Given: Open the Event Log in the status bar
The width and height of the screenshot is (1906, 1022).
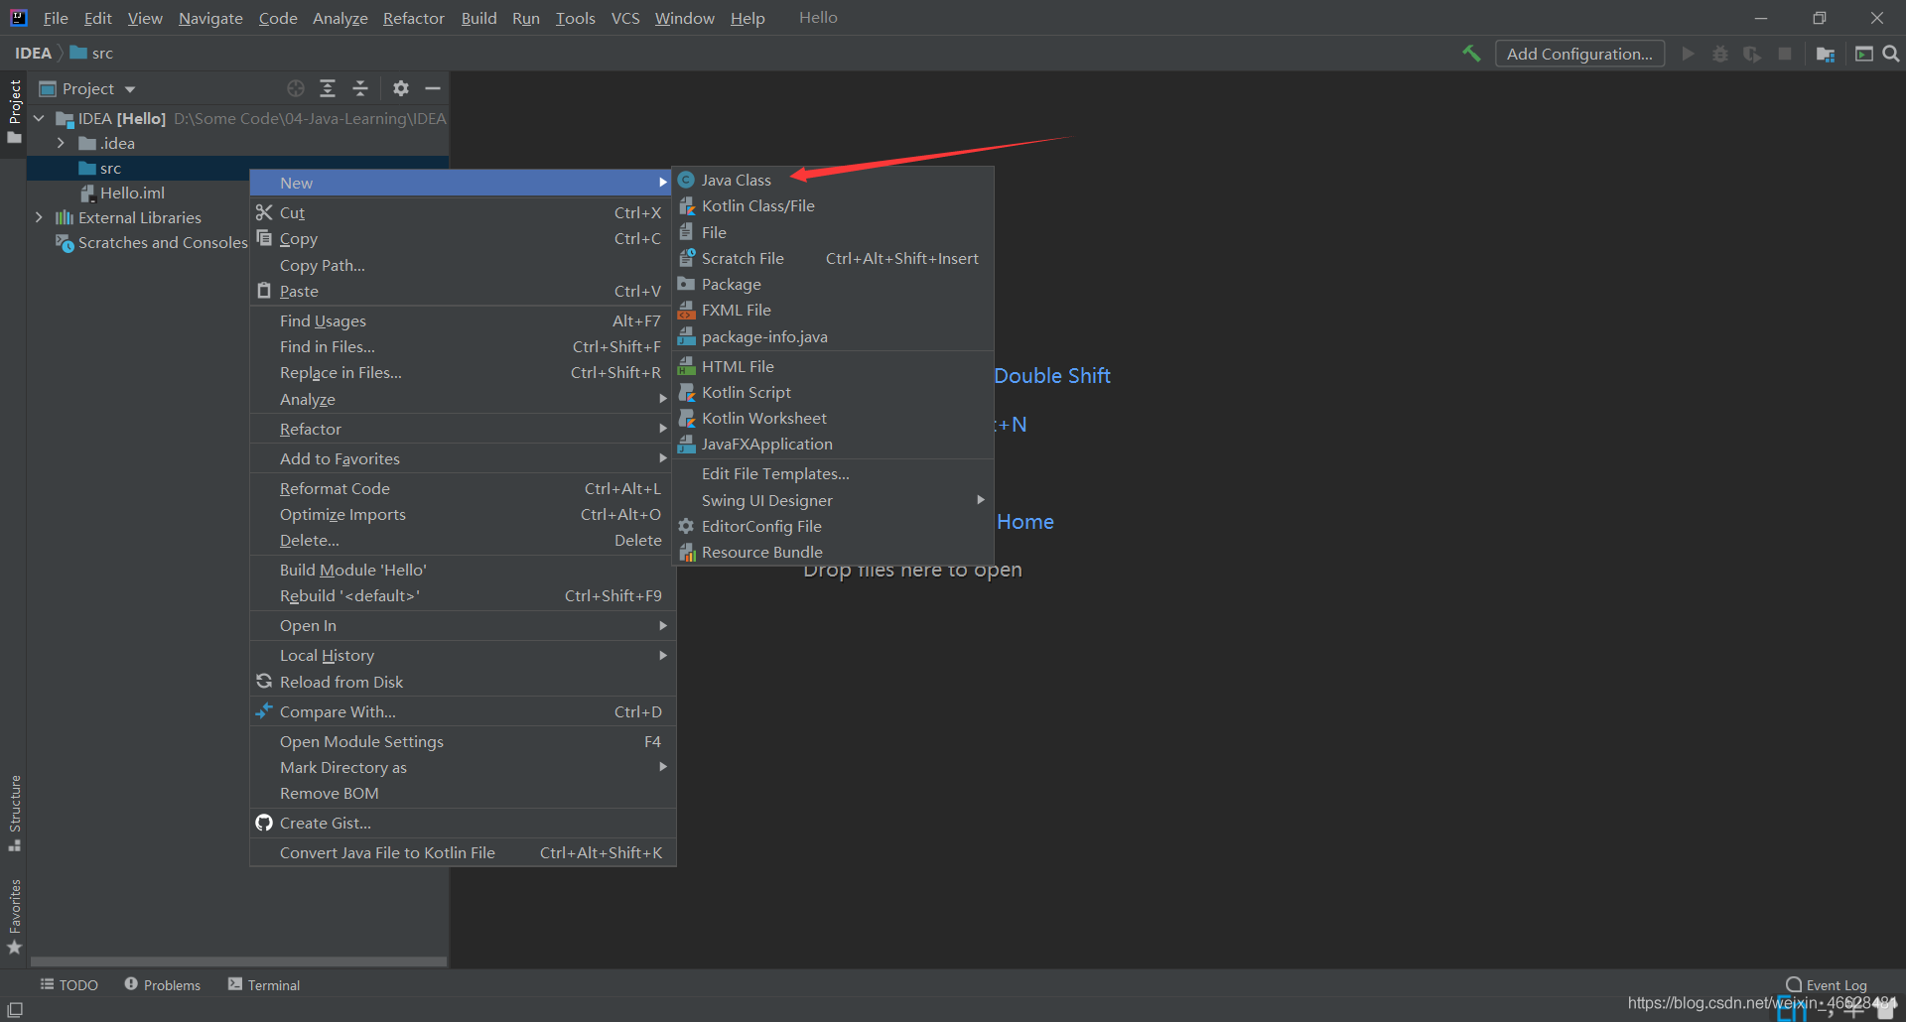Looking at the screenshot, I should point(1833,983).
